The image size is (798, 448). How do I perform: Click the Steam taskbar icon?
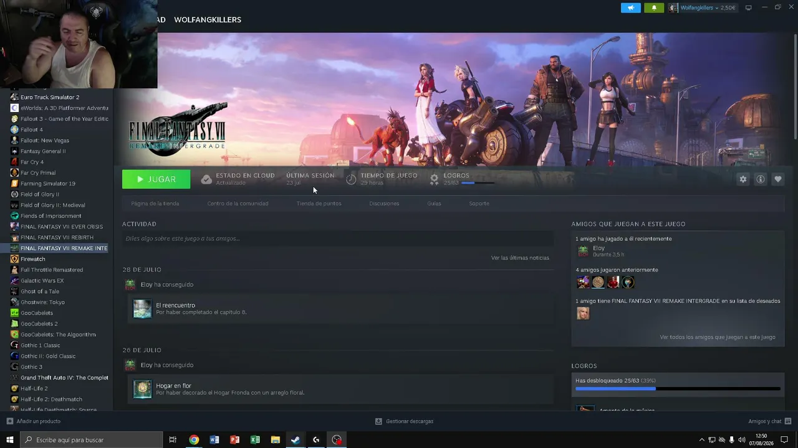coord(296,440)
